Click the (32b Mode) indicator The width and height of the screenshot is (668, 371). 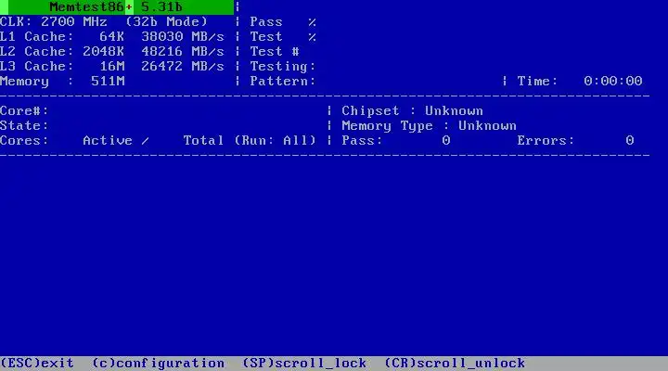(167, 21)
